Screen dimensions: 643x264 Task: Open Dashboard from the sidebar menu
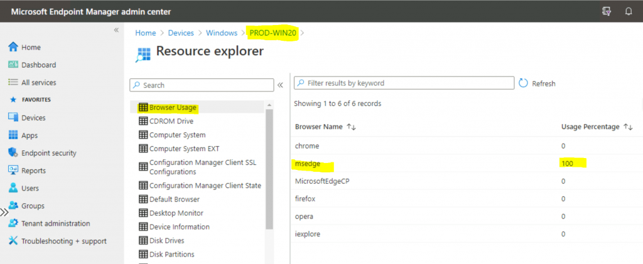(38, 65)
